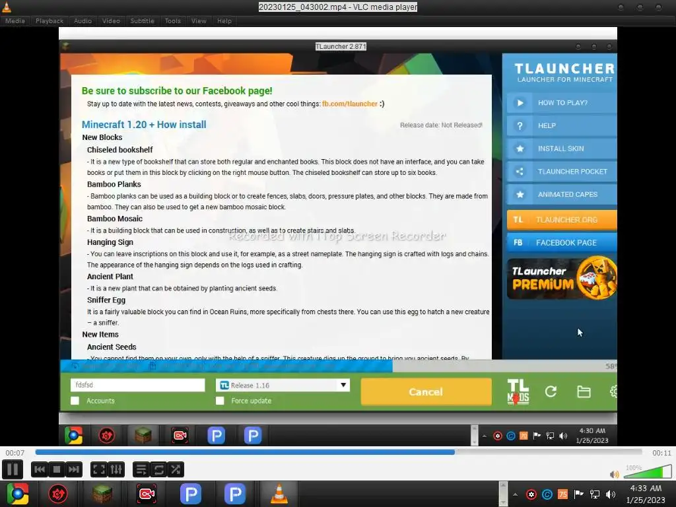Open the Install Skin sidebar entry

pyautogui.click(x=562, y=149)
